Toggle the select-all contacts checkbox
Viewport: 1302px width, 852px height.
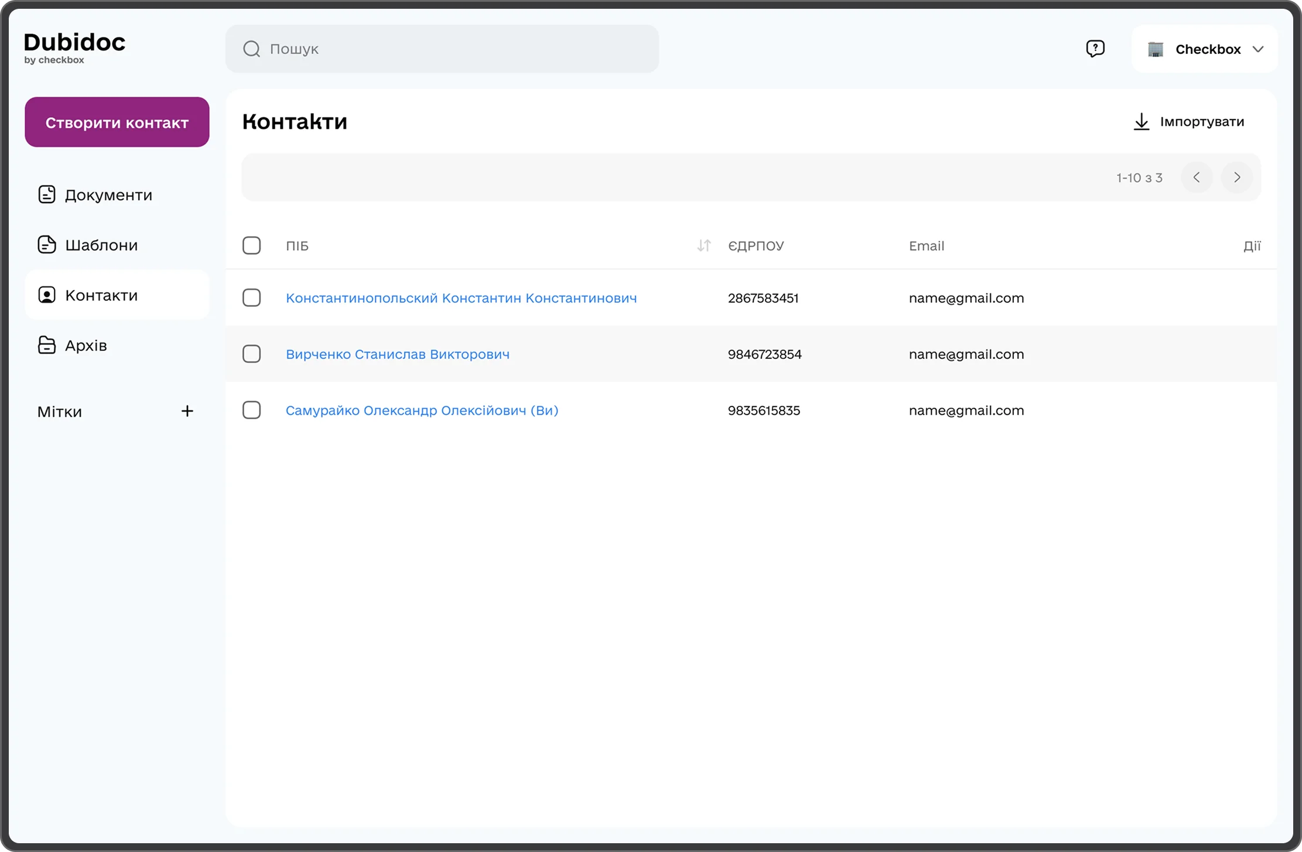point(251,245)
